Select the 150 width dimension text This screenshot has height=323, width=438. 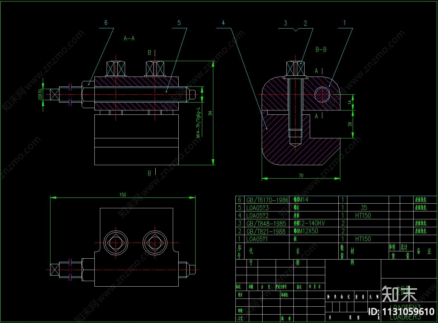point(123,195)
